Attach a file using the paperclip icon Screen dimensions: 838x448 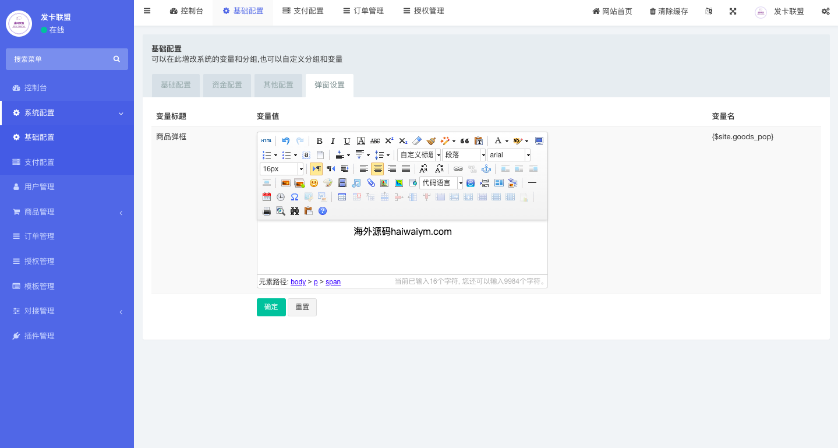[x=371, y=183]
